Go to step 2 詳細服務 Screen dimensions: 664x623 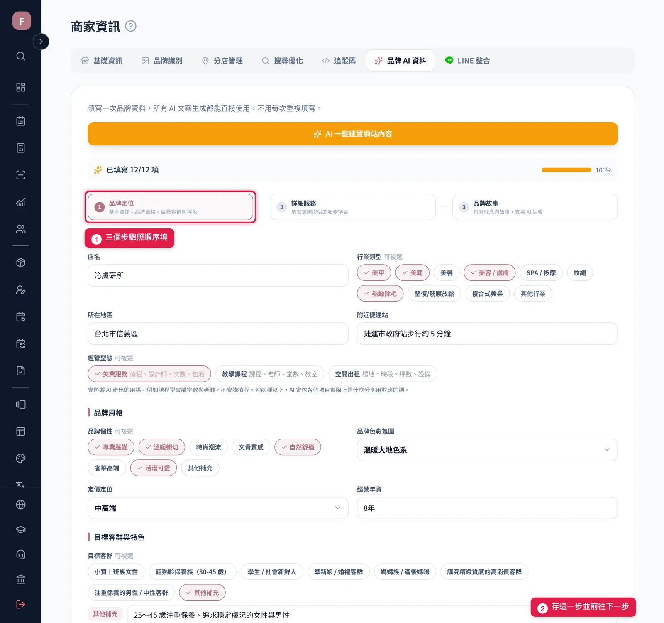tap(353, 207)
